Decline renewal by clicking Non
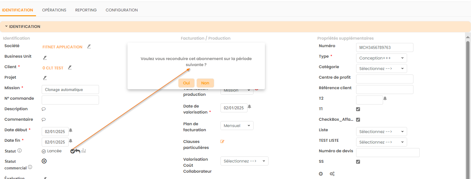The width and height of the screenshot is (471, 179). pos(205,83)
